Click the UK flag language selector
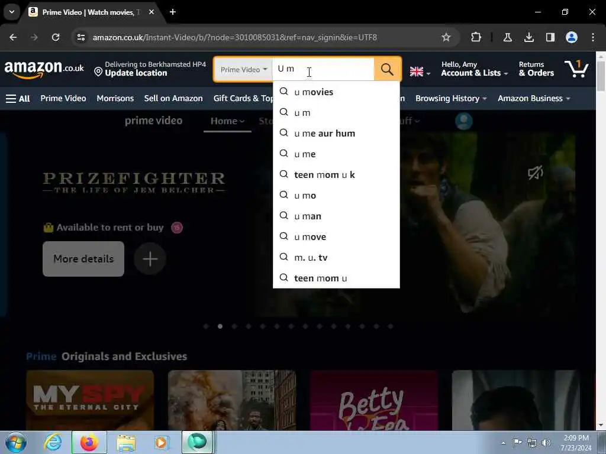The width and height of the screenshot is (606, 454). (420, 72)
